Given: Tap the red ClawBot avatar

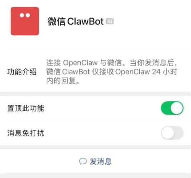Looking at the screenshot, I should (25, 21).
